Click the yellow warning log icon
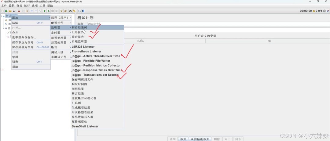The image size is (330, 141). click(314, 11)
